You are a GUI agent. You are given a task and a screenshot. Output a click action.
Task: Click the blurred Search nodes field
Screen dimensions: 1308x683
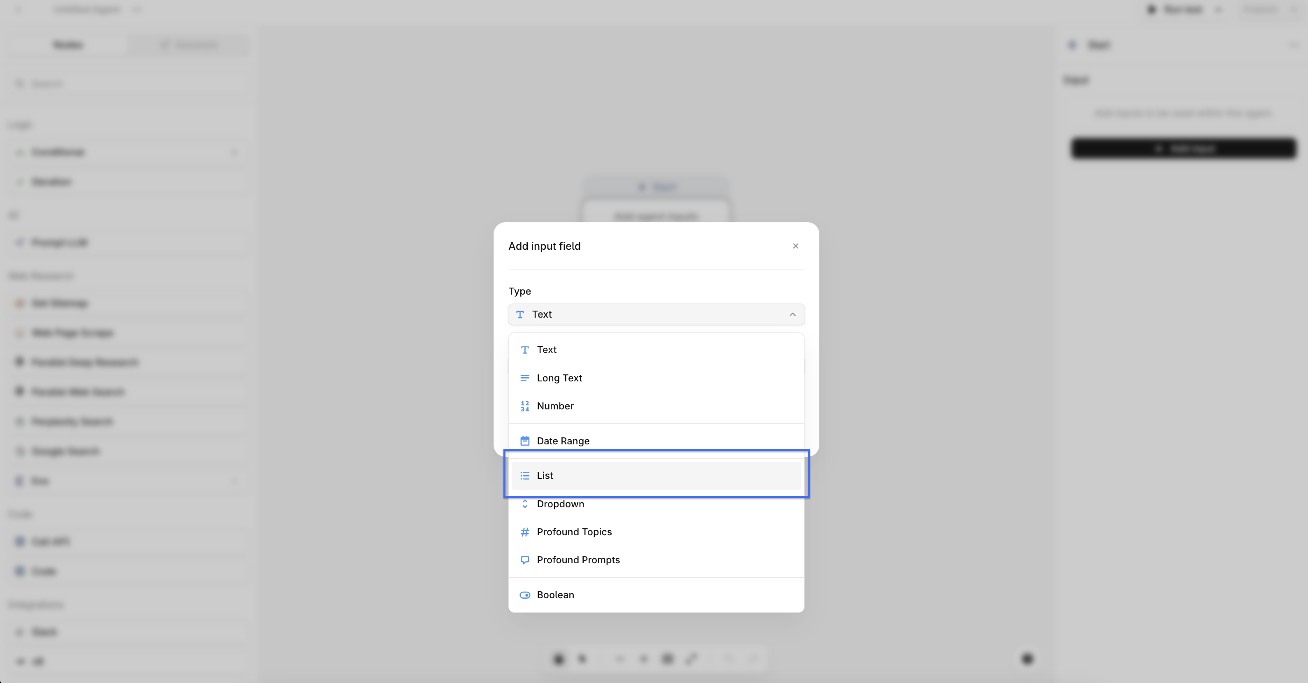click(127, 83)
